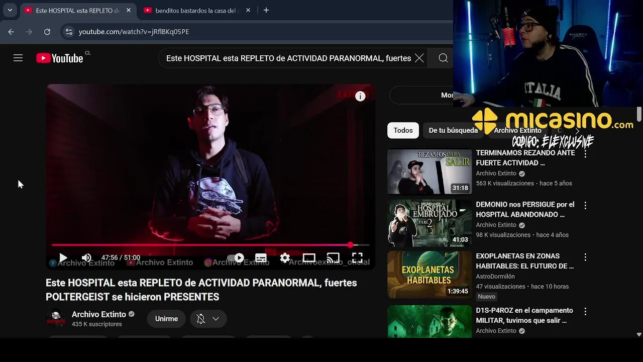Click the '47:56 / 51:00' time display

(121, 258)
